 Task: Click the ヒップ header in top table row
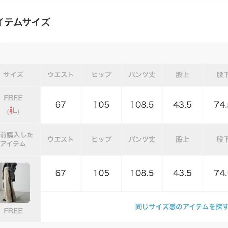102,75
